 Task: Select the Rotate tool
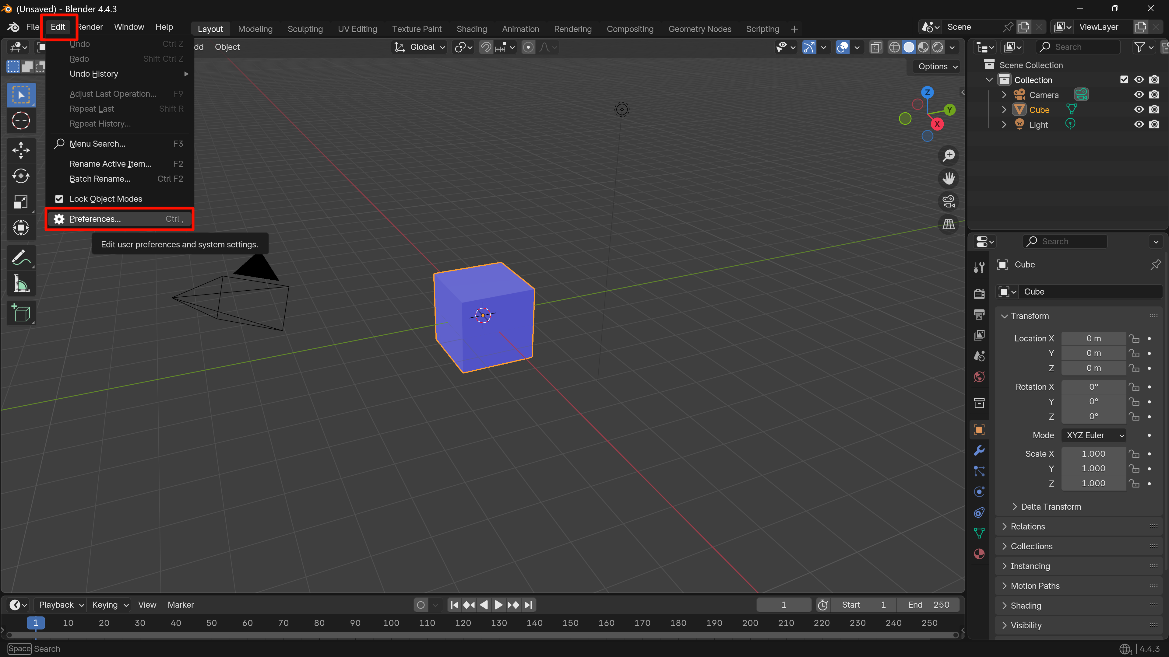tap(21, 176)
